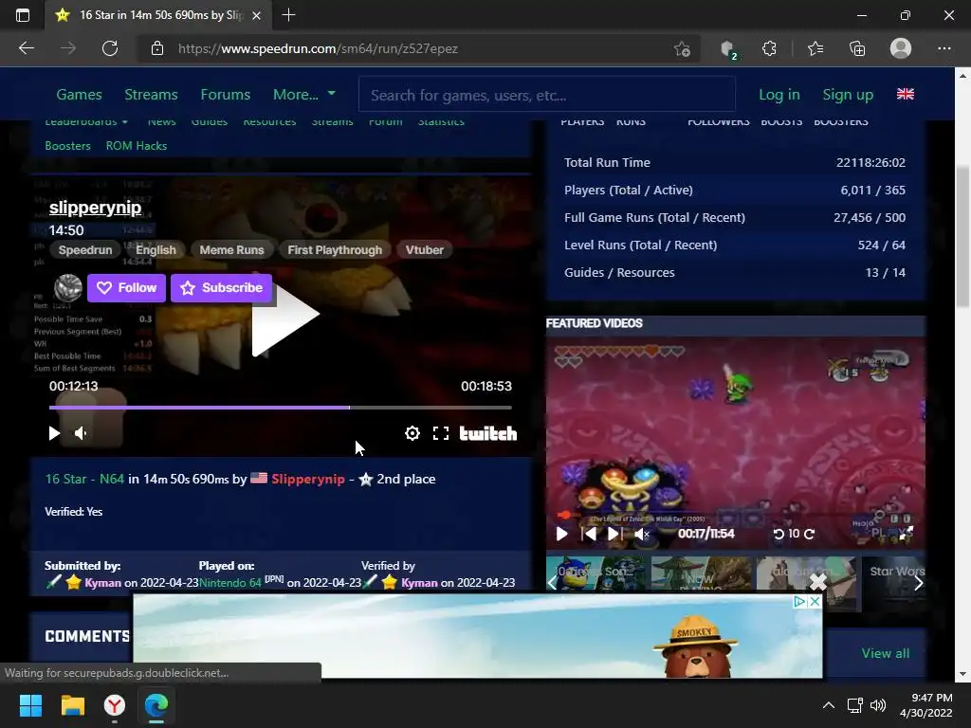Close the Smokey bear advertisement

[x=815, y=601]
